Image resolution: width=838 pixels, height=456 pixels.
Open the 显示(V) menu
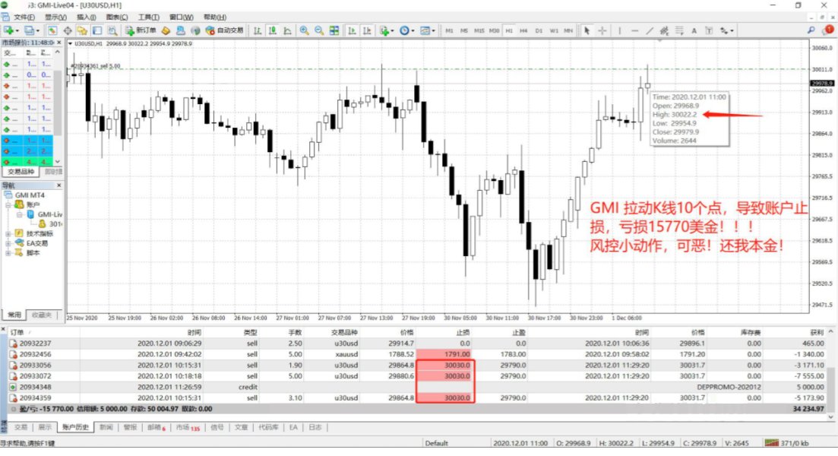tap(55, 17)
